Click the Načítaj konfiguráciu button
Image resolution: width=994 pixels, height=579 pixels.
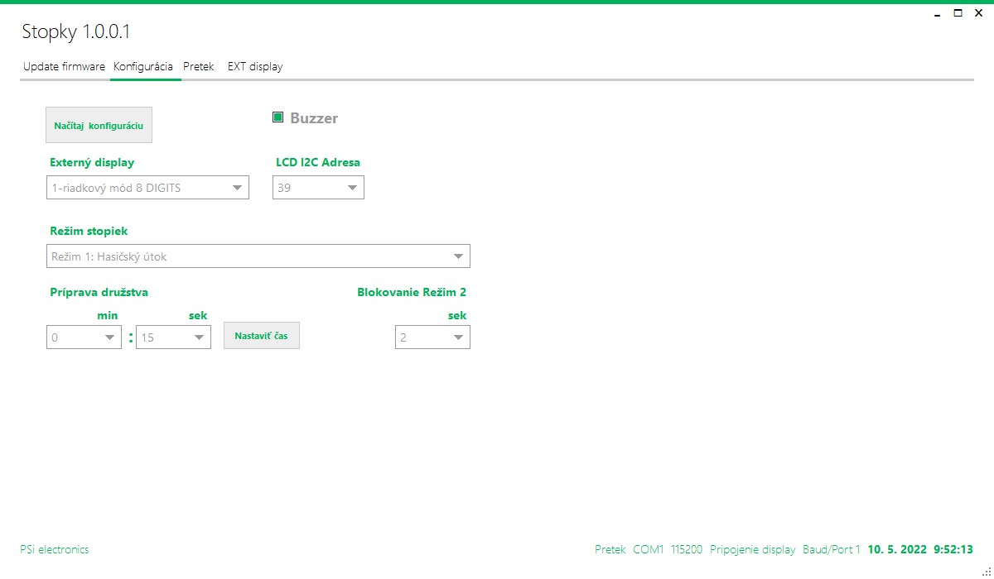click(99, 126)
